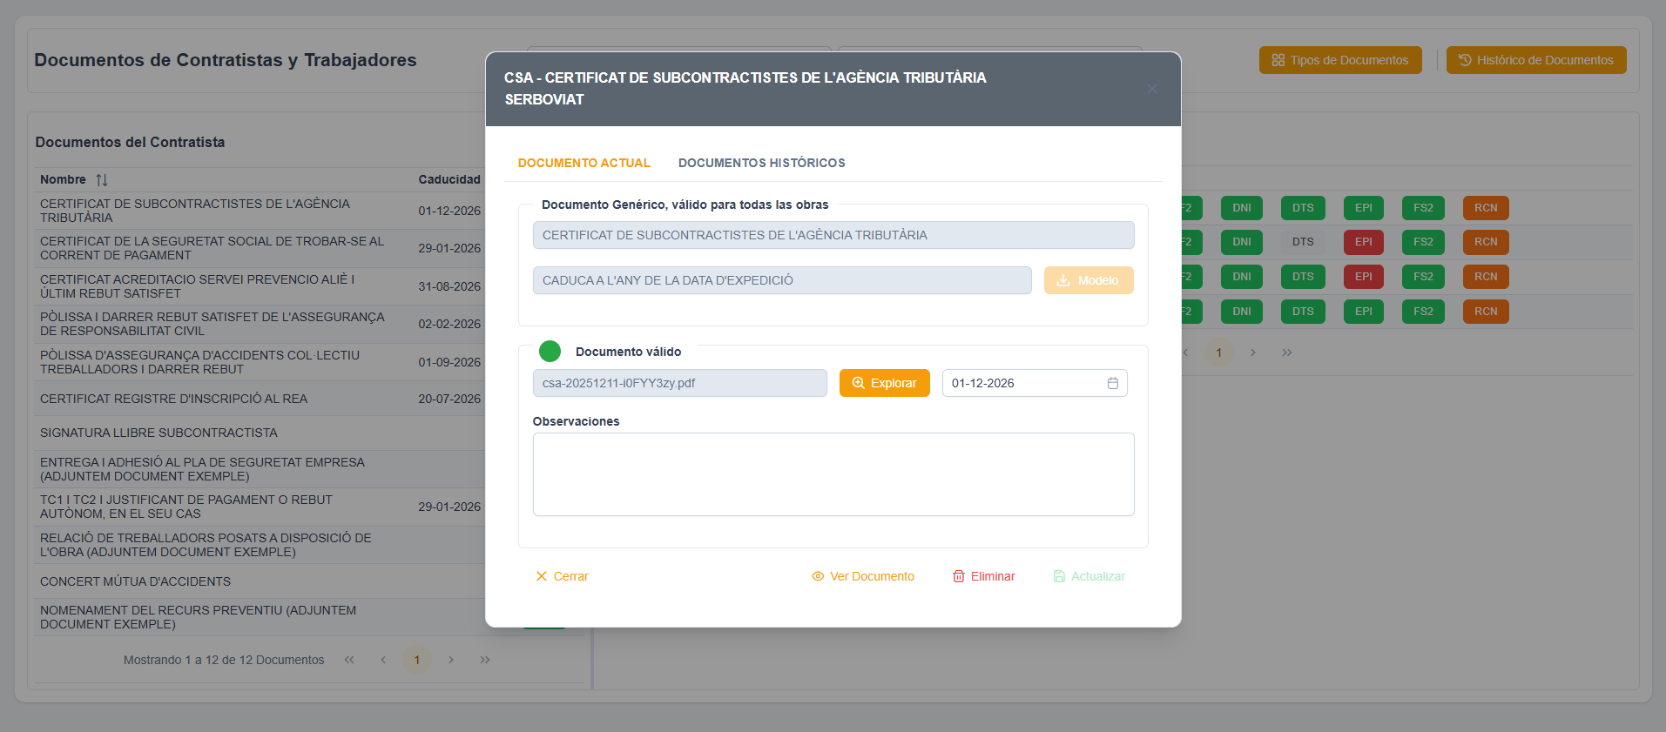Screen dimensions: 1666x732
Task: Select the Documento Actual tab
Action: 583,163
